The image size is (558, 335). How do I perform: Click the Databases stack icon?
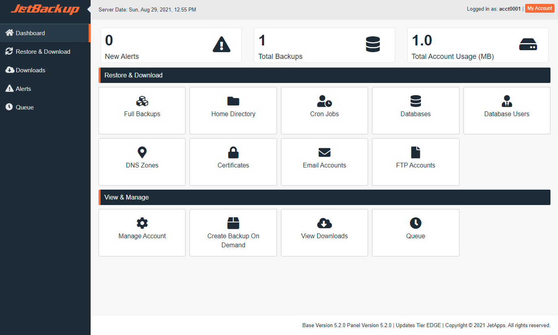pos(416,101)
